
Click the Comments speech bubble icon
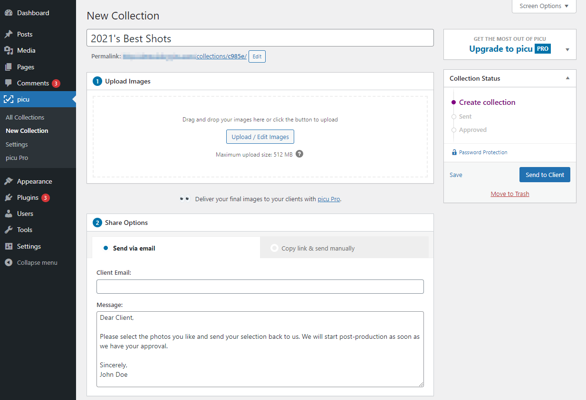click(x=9, y=84)
